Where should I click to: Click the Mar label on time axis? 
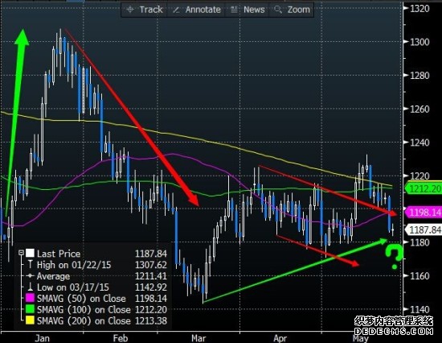tap(198, 338)
